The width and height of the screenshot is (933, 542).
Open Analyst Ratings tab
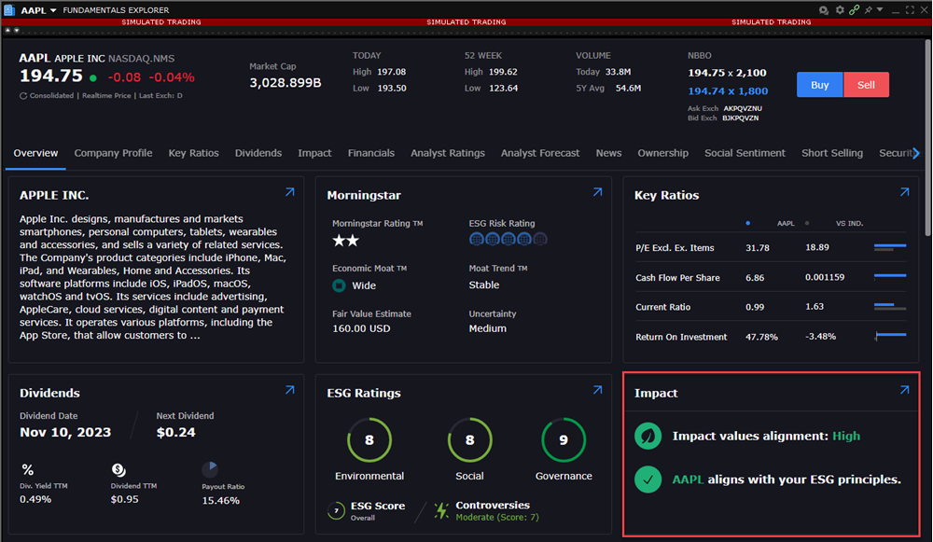[x=448, y=153]
